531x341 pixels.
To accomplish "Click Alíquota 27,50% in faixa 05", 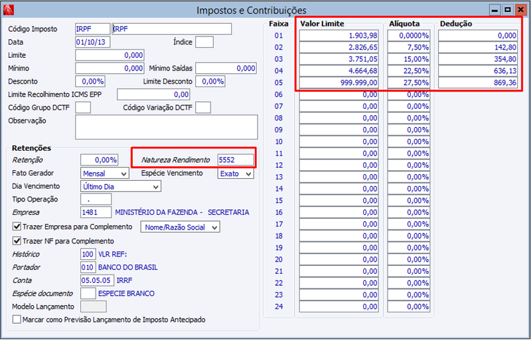I will (x=409, y=83).
